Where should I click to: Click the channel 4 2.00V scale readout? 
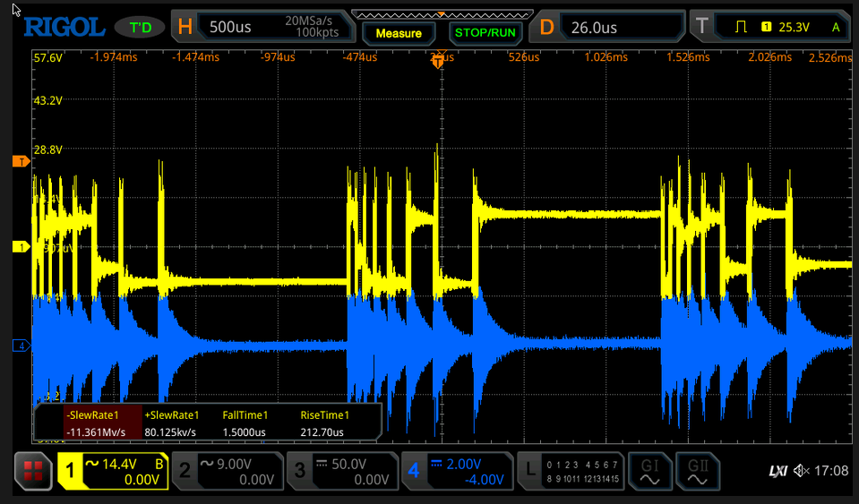[x=463, y=464]
